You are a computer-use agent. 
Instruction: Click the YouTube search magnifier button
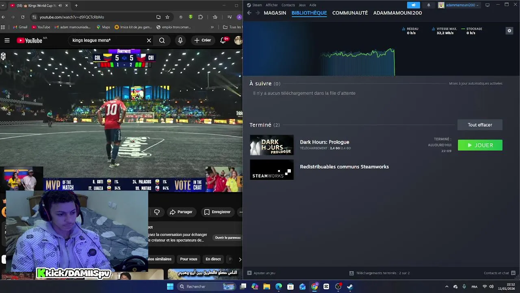pos(162,40)
